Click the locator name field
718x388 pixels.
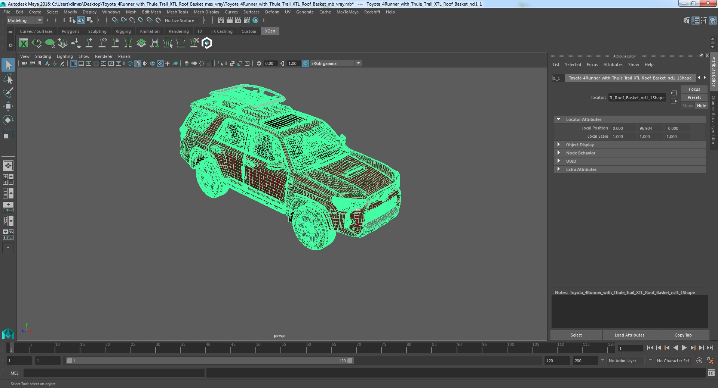pyautogui.click(x=637, y=98)
